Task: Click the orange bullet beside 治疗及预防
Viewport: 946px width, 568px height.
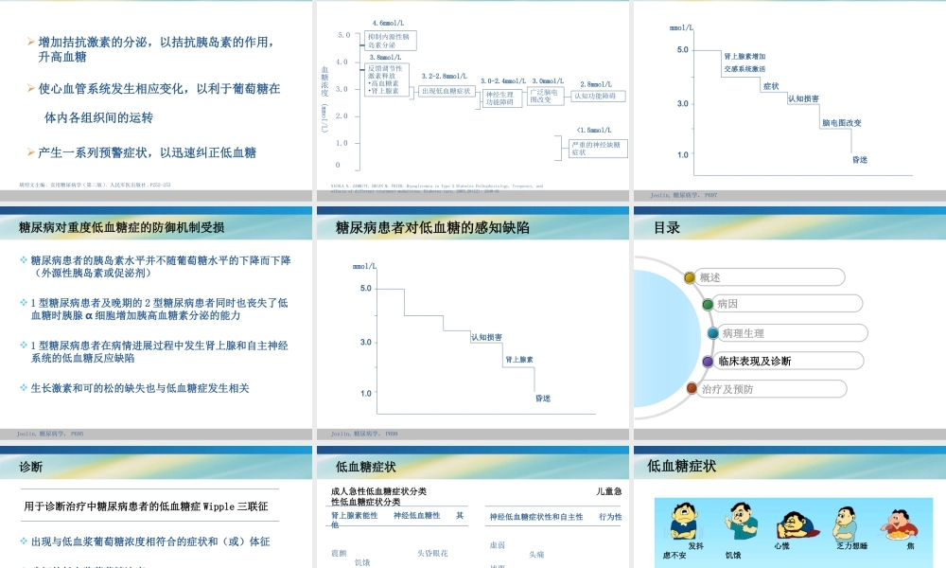Action: pyautogui.click(x=692, y=389)
